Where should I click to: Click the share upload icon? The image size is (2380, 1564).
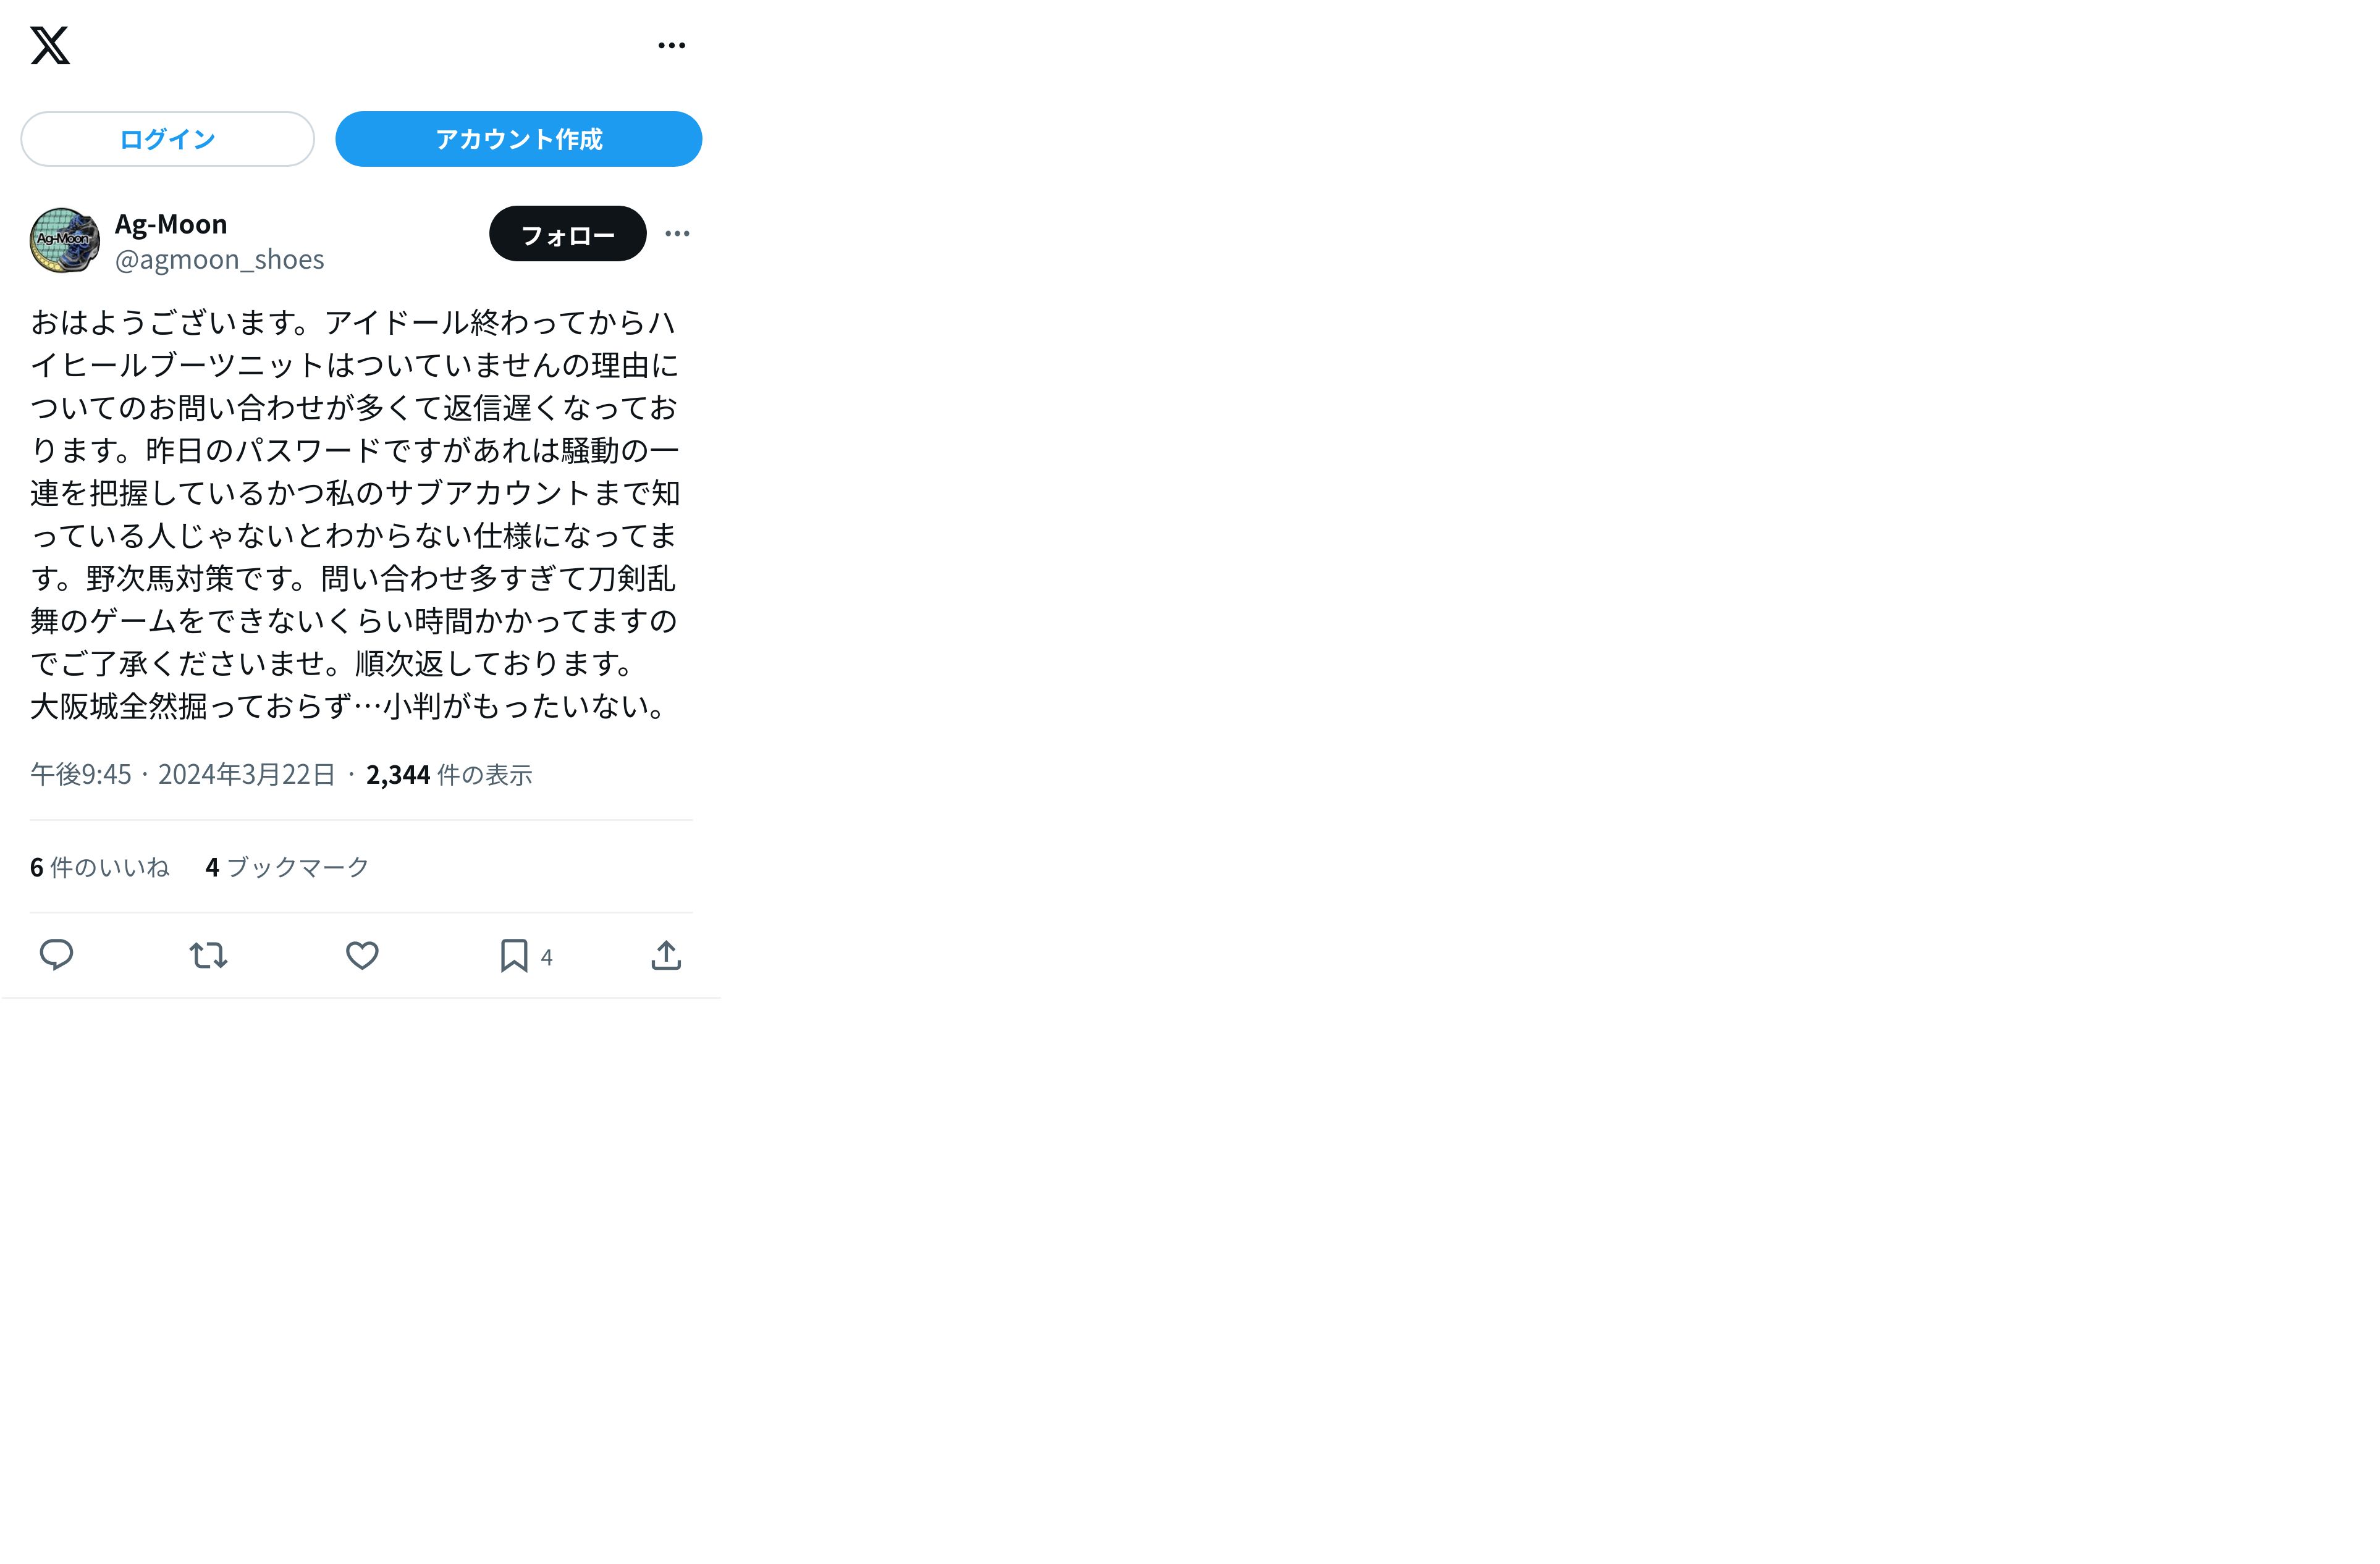tap(666, 956)
